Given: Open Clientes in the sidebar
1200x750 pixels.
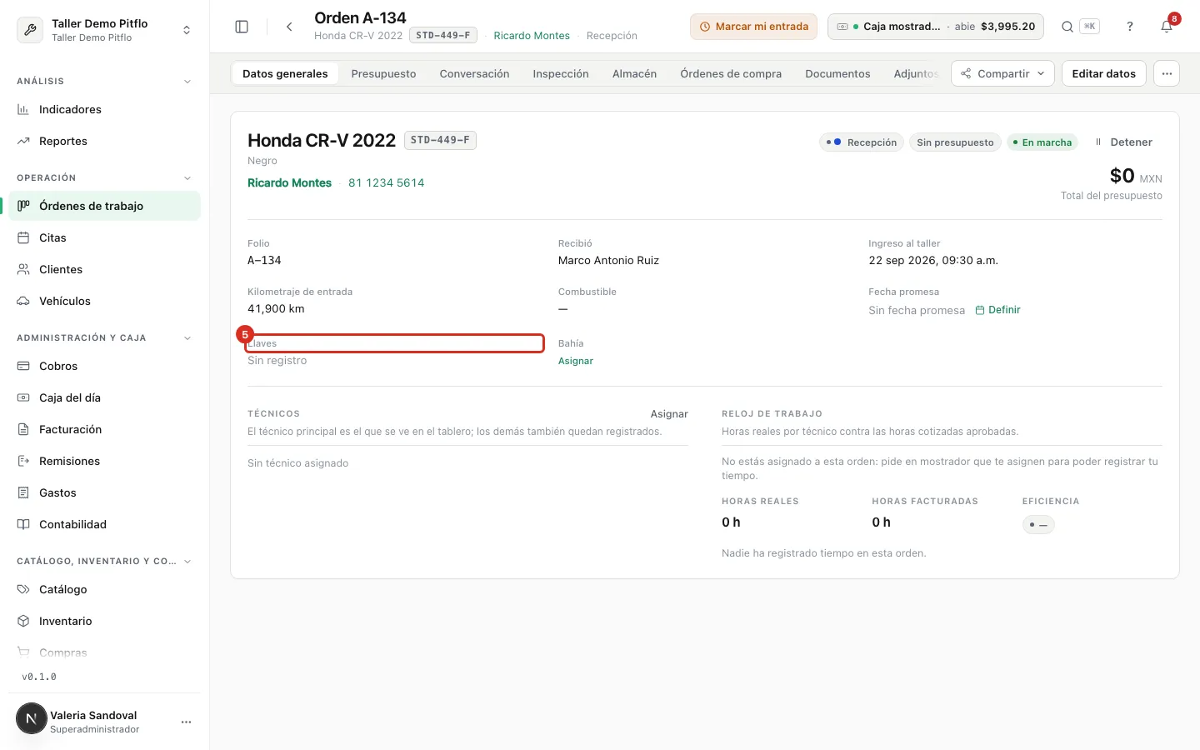Looking at the screenshot, I should (104, 269).
